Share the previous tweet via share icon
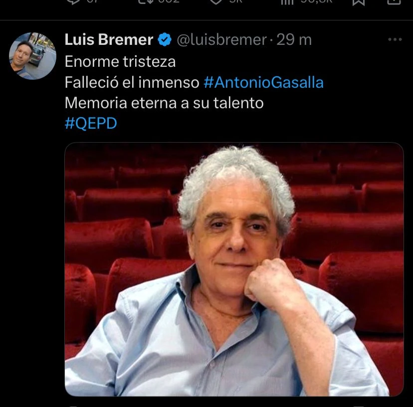This screenshot has height=407, width=413. (x=394, y=2)
